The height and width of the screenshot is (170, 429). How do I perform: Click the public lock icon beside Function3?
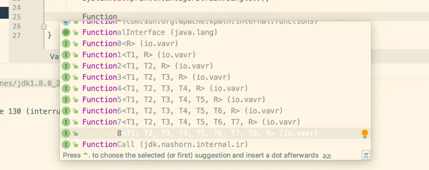[x=75, y=77]
